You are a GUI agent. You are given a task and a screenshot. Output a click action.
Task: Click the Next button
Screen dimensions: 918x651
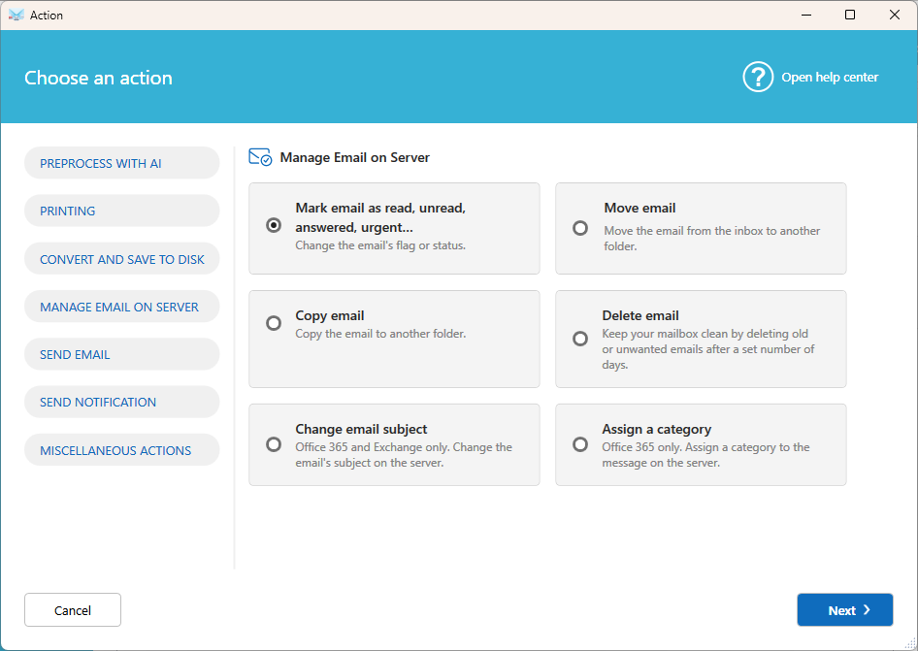tap(845, 610)
